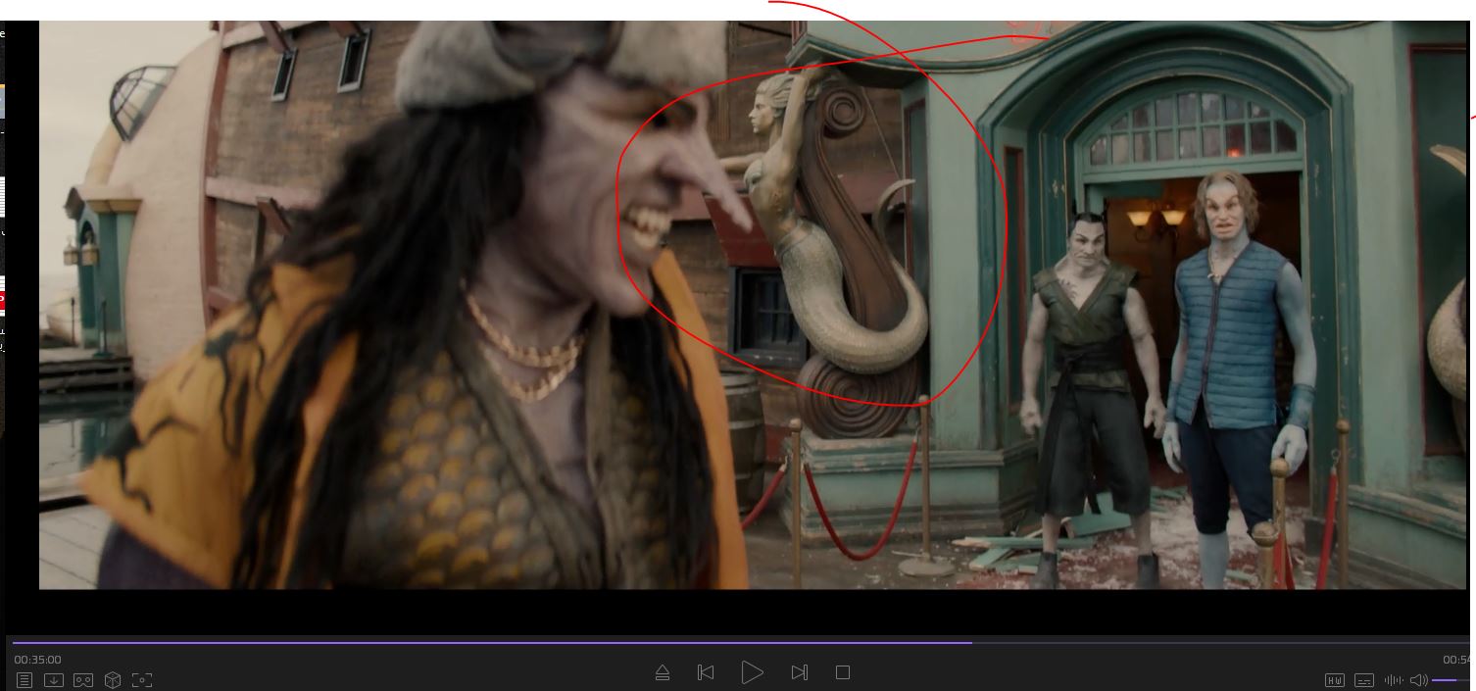
Task: Click the 3D cube icon
Action: point(113,679)
